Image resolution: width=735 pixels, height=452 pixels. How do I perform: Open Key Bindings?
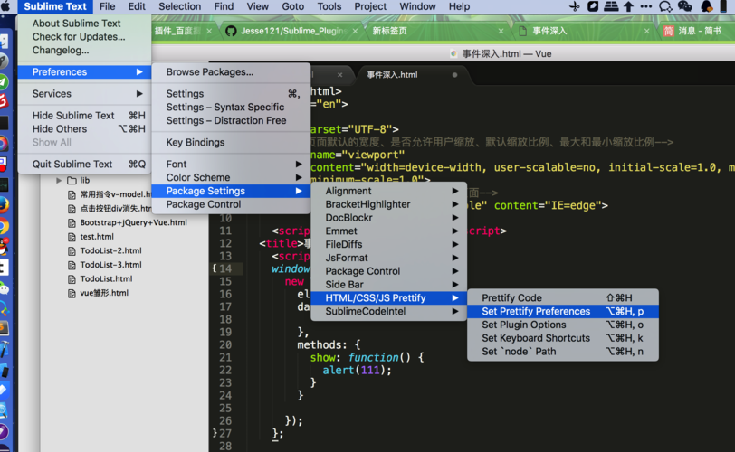pyautogui.click(x=231, y=142)
